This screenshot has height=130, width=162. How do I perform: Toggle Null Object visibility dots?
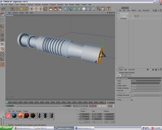(132, 19)
